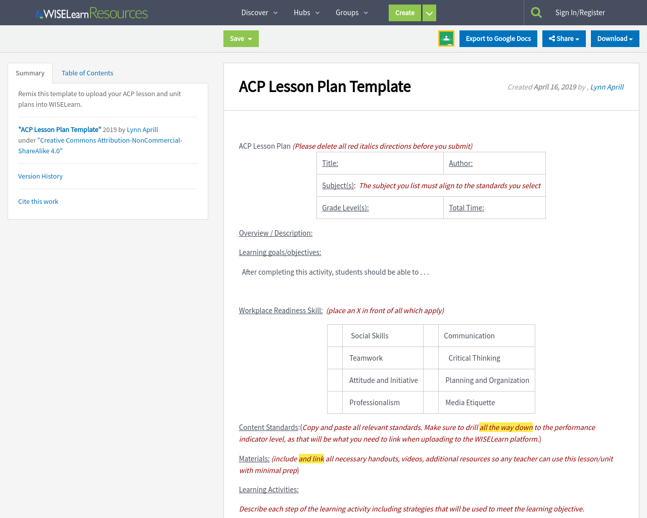Expand the Groups menu chevron
This screenshot has height=518, width=647.
point(365,12)
